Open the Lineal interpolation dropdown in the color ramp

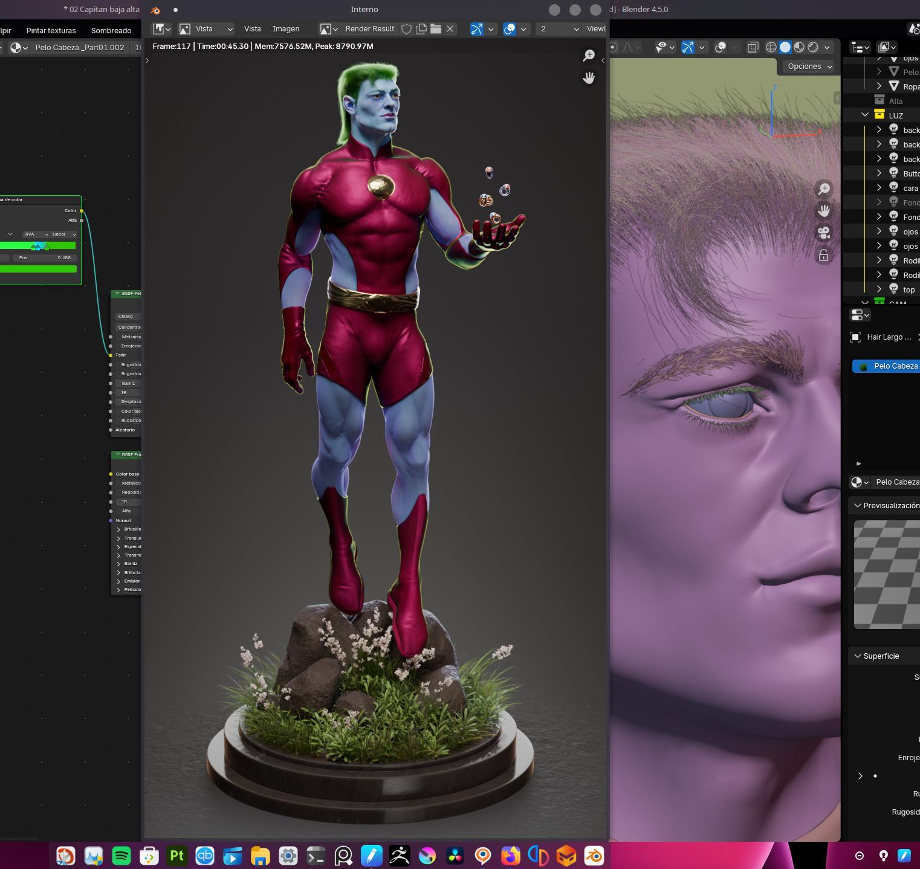[x=63, y=234]
